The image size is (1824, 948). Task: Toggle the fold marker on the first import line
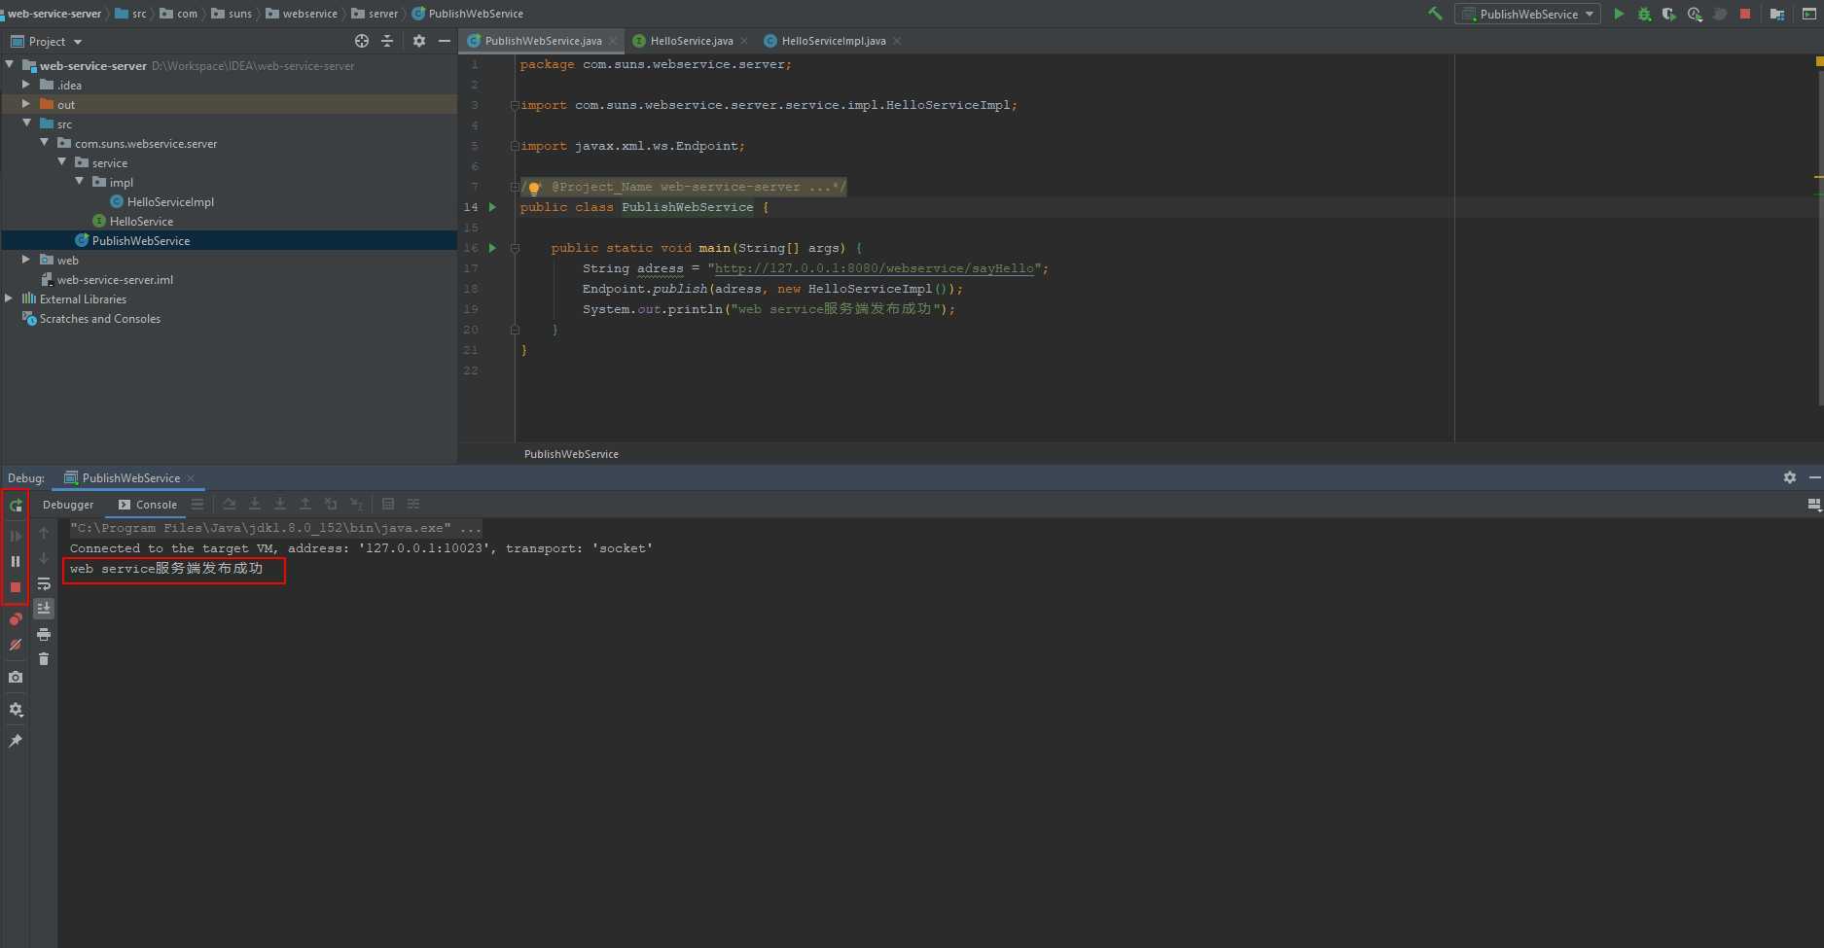tap(515, 105)
